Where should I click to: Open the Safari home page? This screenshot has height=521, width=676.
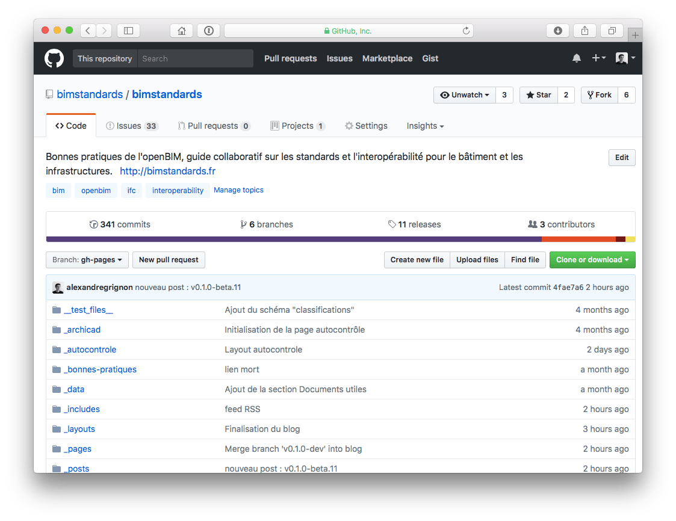(182, 31)
